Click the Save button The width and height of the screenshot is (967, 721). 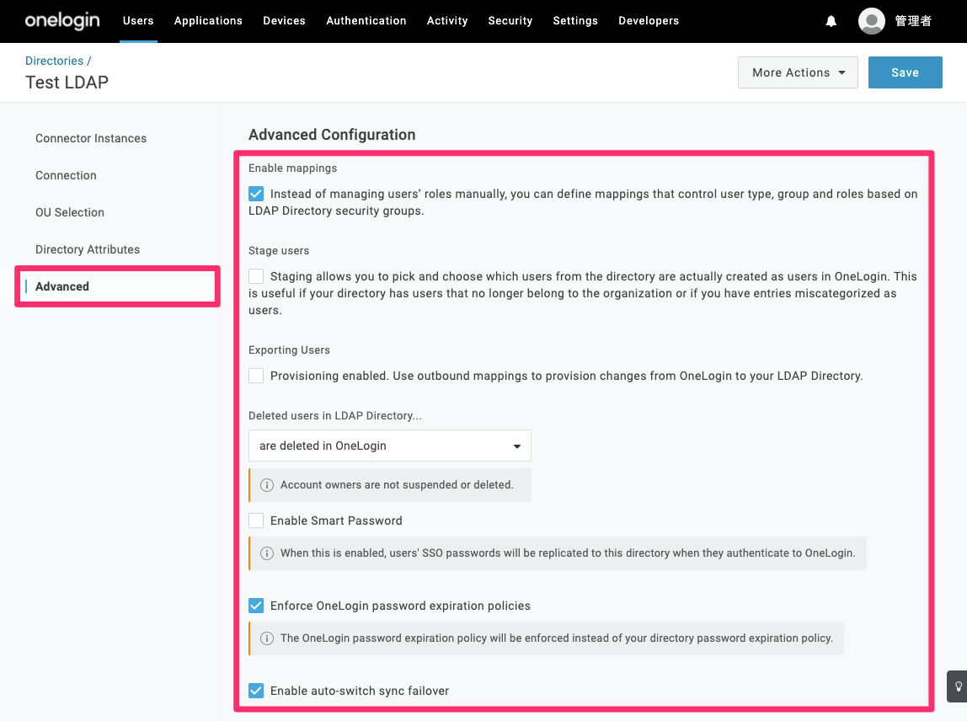click(x=905, y=72)
